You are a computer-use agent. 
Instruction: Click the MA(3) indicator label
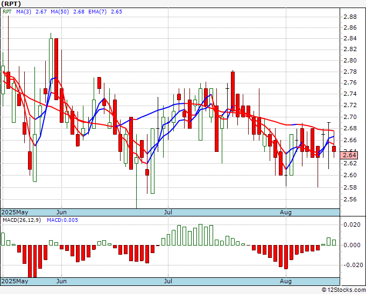(x=24, y=12)
